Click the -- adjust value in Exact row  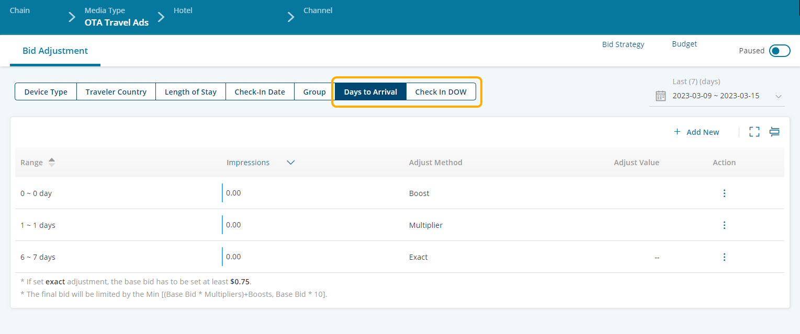(657, 257)
